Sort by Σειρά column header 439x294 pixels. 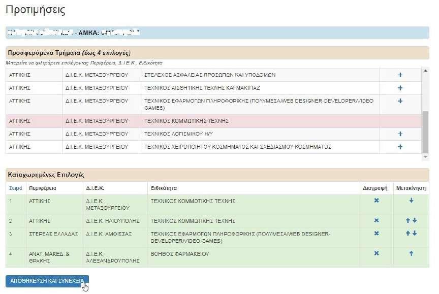pos(15,188)
